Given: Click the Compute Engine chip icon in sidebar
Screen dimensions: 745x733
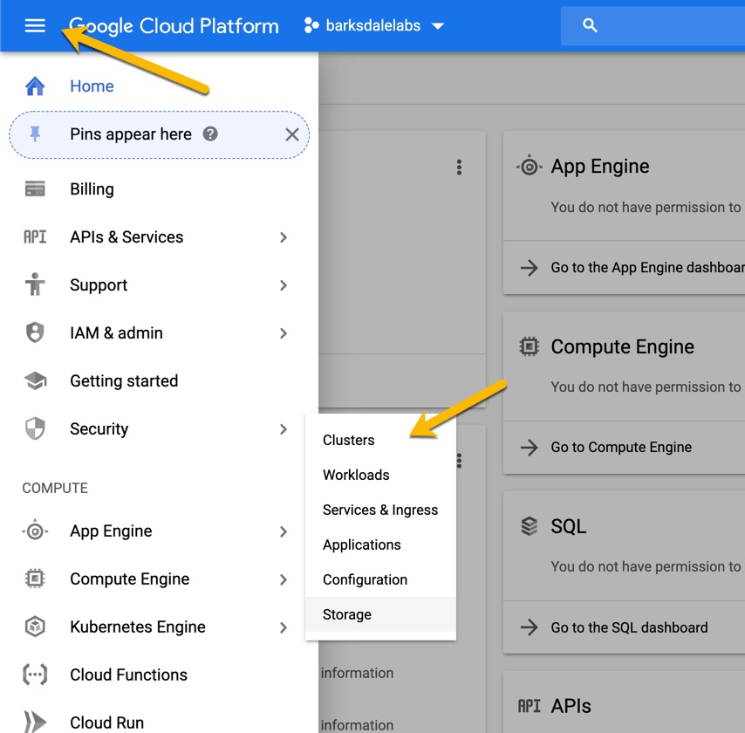Looking at the screenshot, I should 35,579.
